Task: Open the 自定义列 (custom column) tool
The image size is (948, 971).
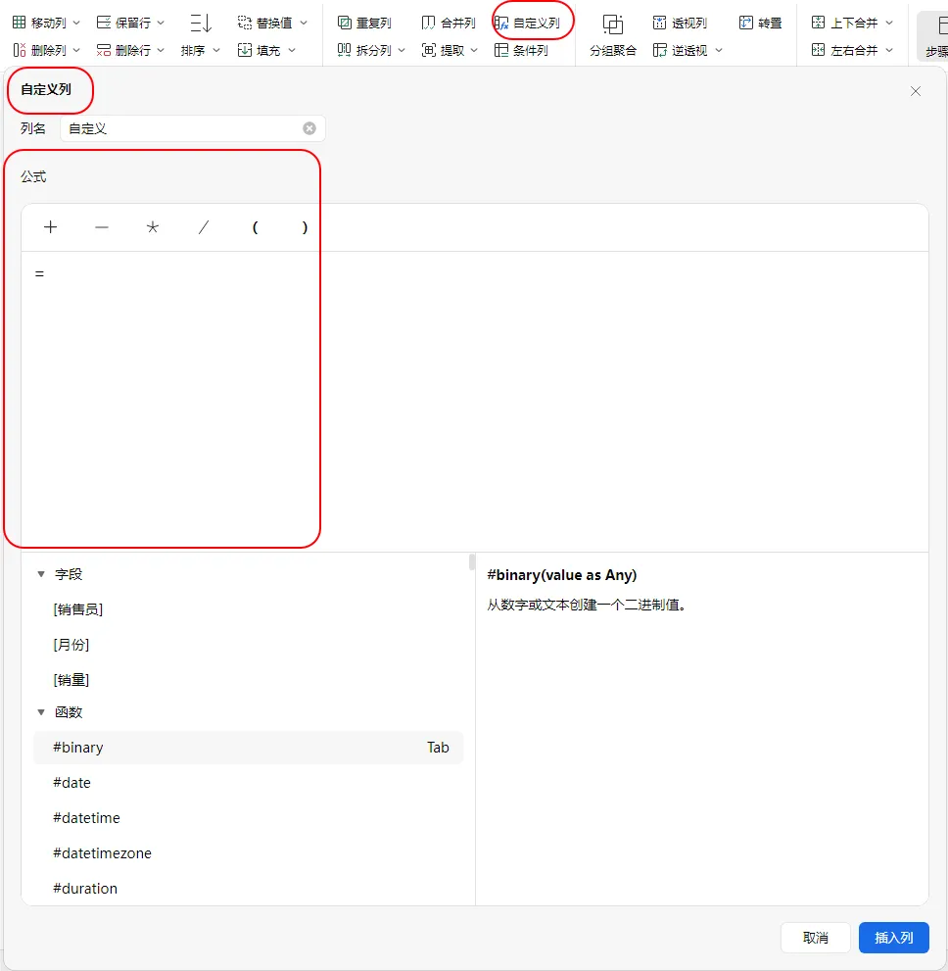Action: click(x=528, y=23)
